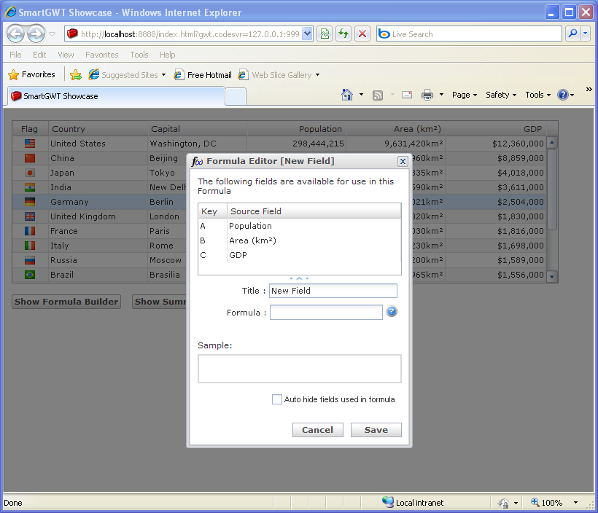Click the Stop loading red X icon

pos(362,34)
